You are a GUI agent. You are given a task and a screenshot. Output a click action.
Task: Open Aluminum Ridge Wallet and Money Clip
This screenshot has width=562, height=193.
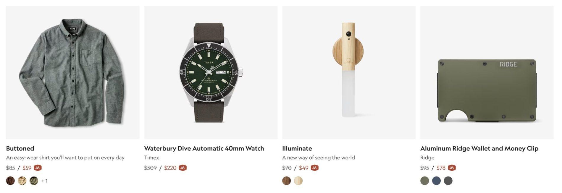click(479, 148)
